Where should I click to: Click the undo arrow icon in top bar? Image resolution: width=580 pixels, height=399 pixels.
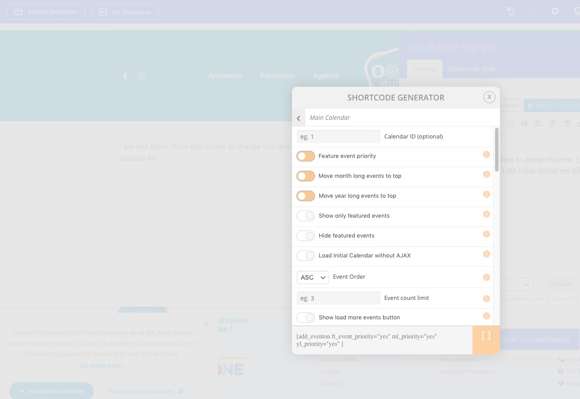click(x=511, y=12)
